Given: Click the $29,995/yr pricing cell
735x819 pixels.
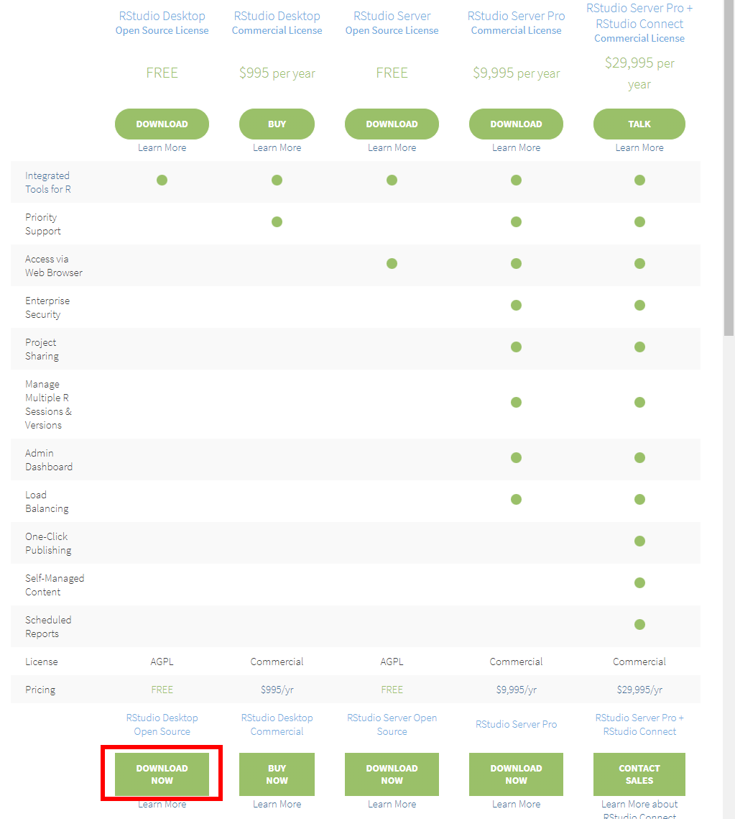Looking at the screenshot, I should pos(639,690).
